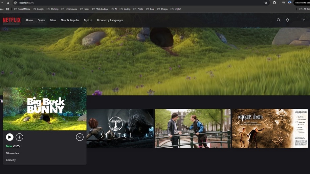Expand more info chevron on Big Buck Bunny card
310x174 pixels.
(80, 137)
